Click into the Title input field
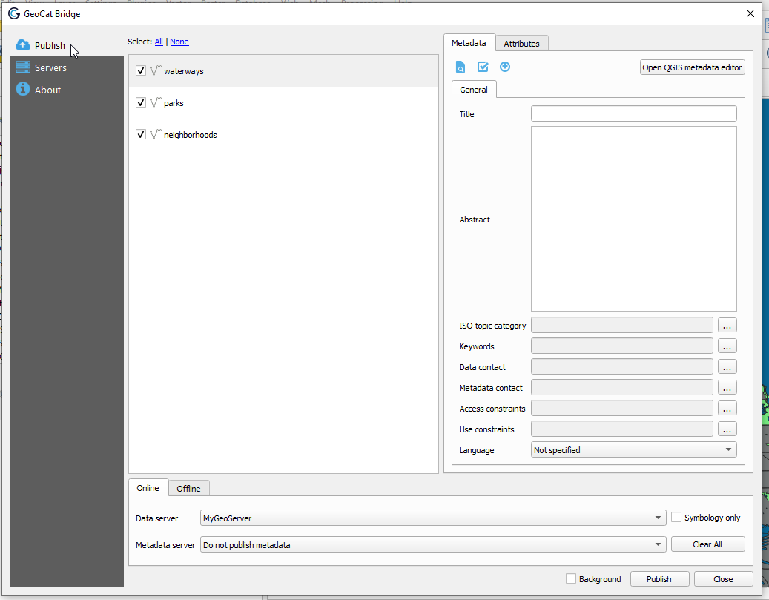Screen dimensions: 769x600 633,114
